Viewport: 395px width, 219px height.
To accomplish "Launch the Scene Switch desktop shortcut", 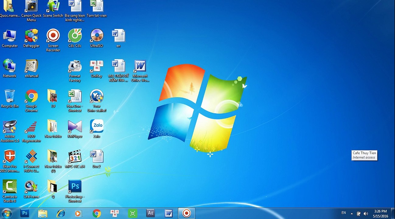I will pos(53,9).
